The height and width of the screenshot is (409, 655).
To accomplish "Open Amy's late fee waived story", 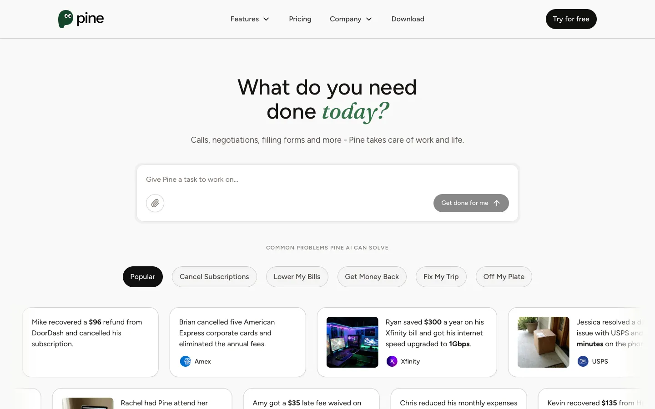I will point(312,399).
